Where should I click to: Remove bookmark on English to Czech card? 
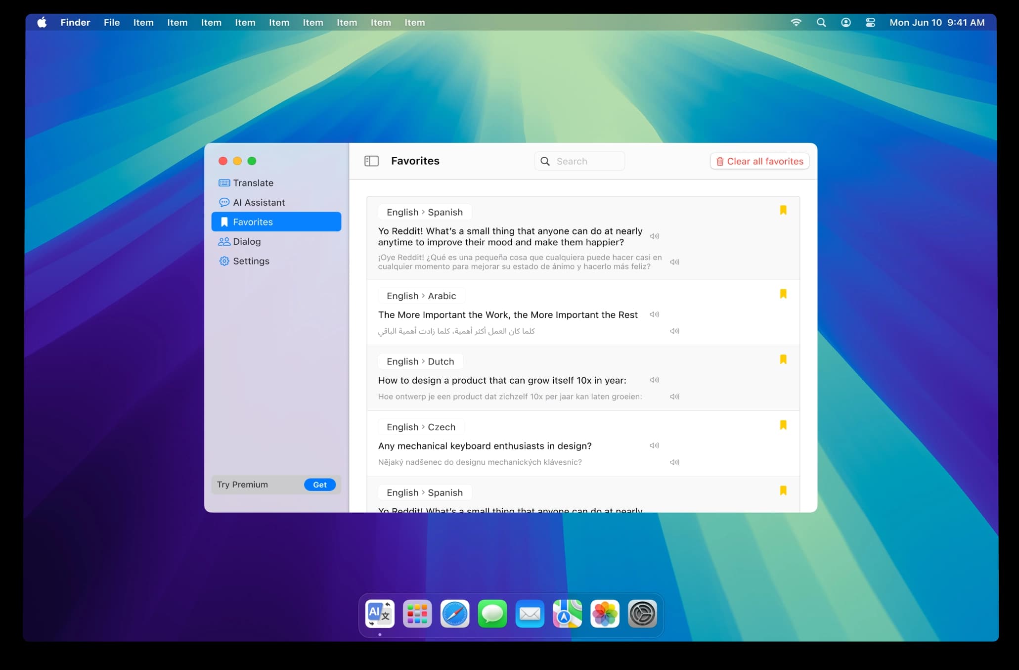(x=783, y=425)
